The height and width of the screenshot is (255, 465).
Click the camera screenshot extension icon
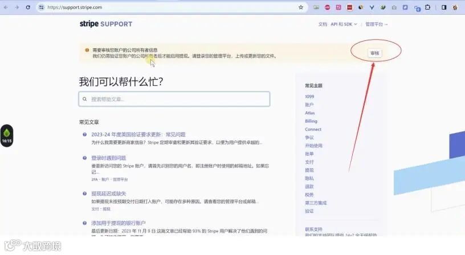pos(394,7)
